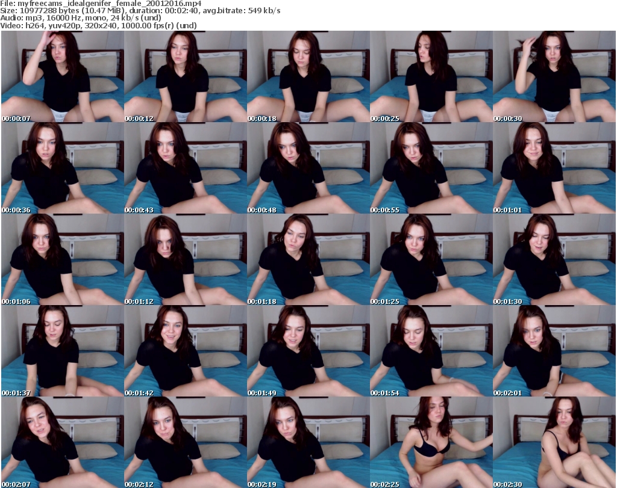Pick the thumbnail labeled 00:01:18
Viewport: 617px width, 488px height.
tap(308, 259)
